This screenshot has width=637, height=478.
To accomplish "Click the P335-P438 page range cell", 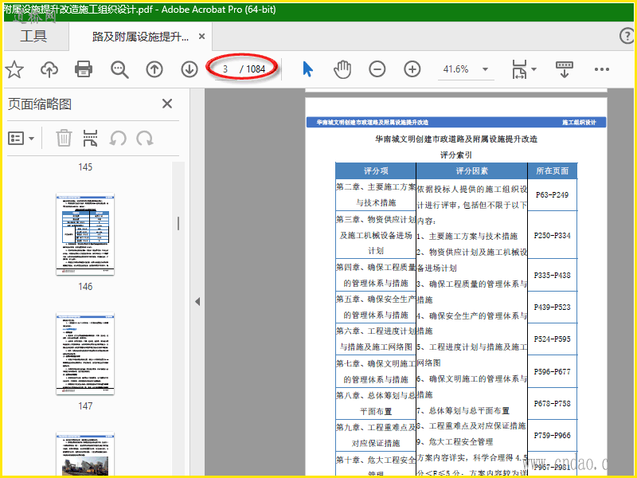I will coord(552,275).
